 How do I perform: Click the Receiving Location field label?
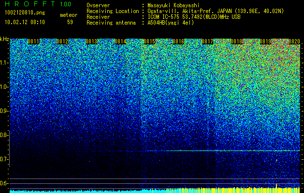pyautogui.click(x=113, y=11)
